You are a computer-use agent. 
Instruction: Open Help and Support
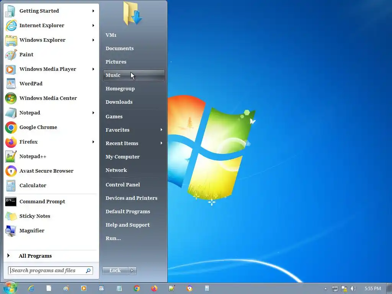(x=134, y=225)
